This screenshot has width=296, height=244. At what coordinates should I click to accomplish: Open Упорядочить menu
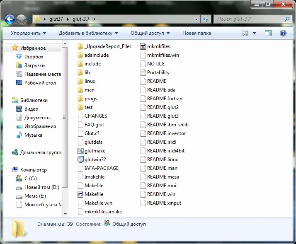pyautogui.click(x=28, y=33)
